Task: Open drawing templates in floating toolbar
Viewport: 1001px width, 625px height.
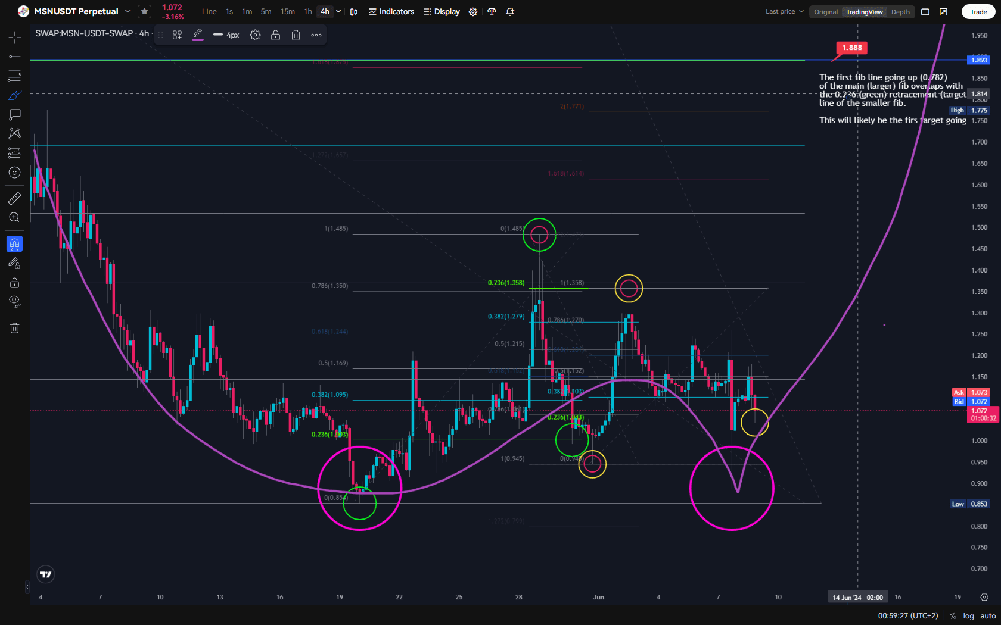Action: click(177, 35)
